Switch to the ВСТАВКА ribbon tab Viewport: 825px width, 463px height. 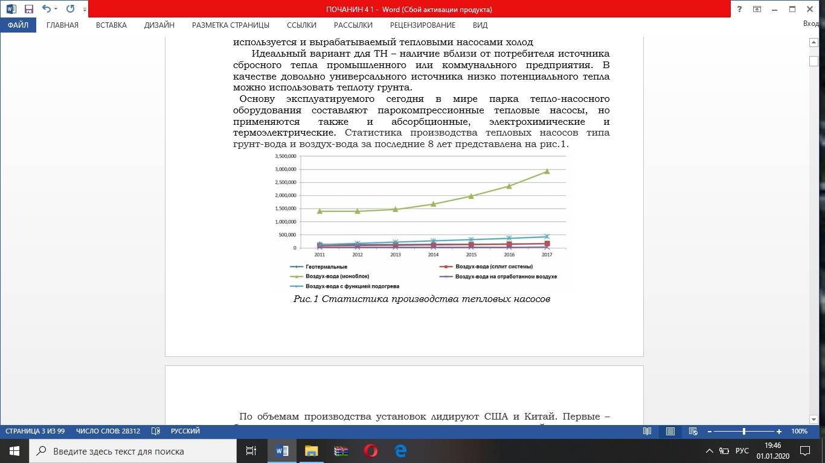coord(111,25)
